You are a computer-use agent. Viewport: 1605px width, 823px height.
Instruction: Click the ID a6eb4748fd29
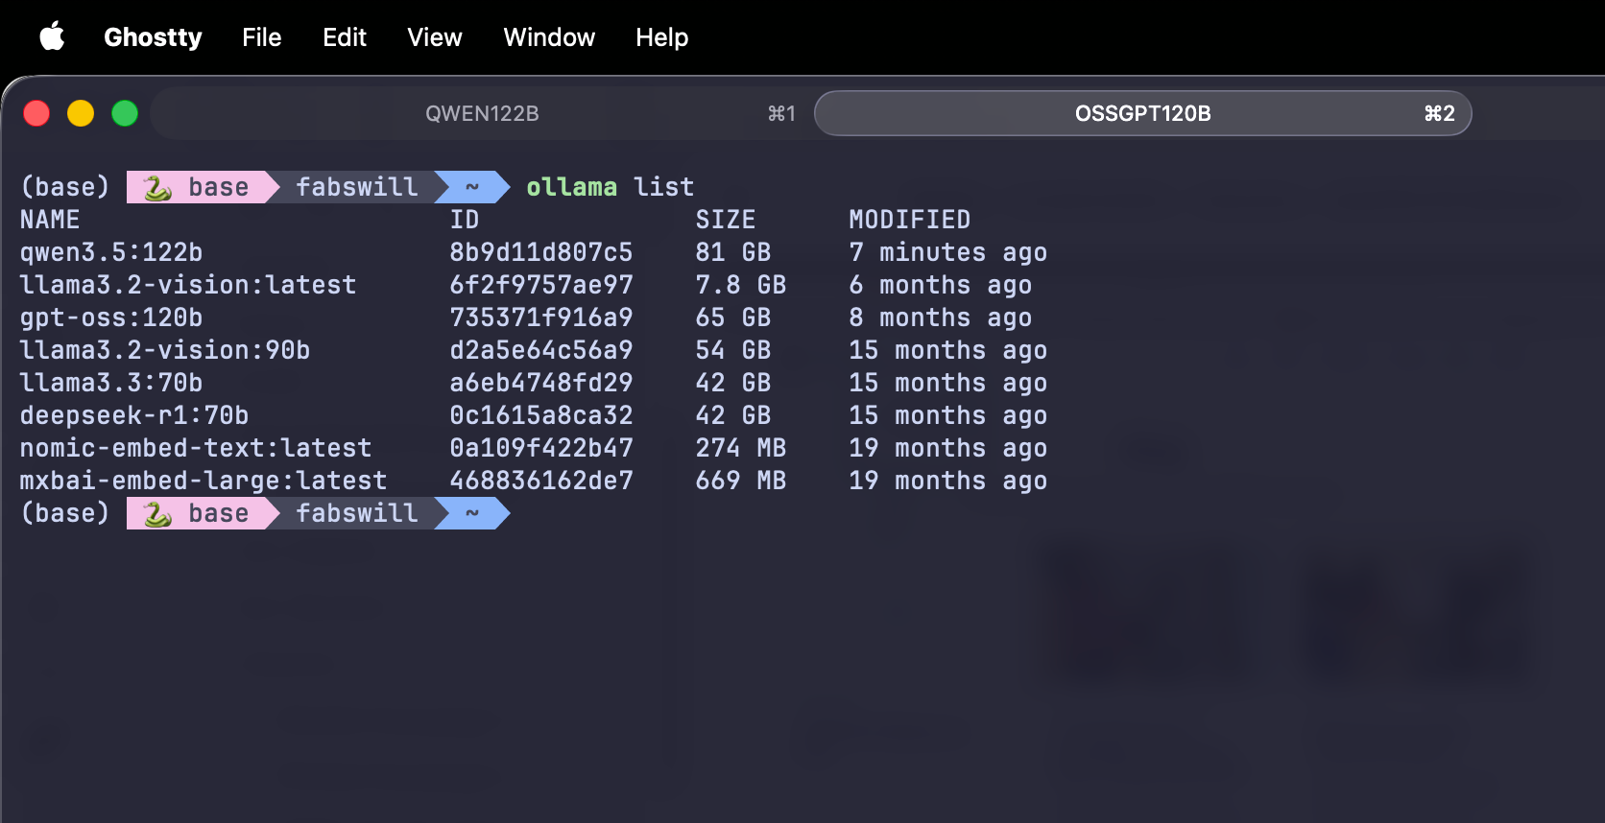pos(541,383)
